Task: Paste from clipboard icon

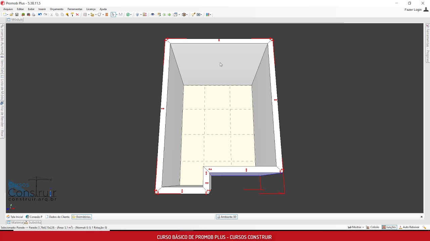Action: tap(62, 14)
